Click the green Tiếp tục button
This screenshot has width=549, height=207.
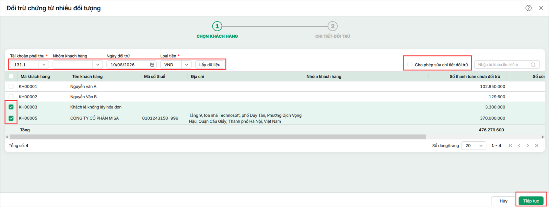[531, 201]
